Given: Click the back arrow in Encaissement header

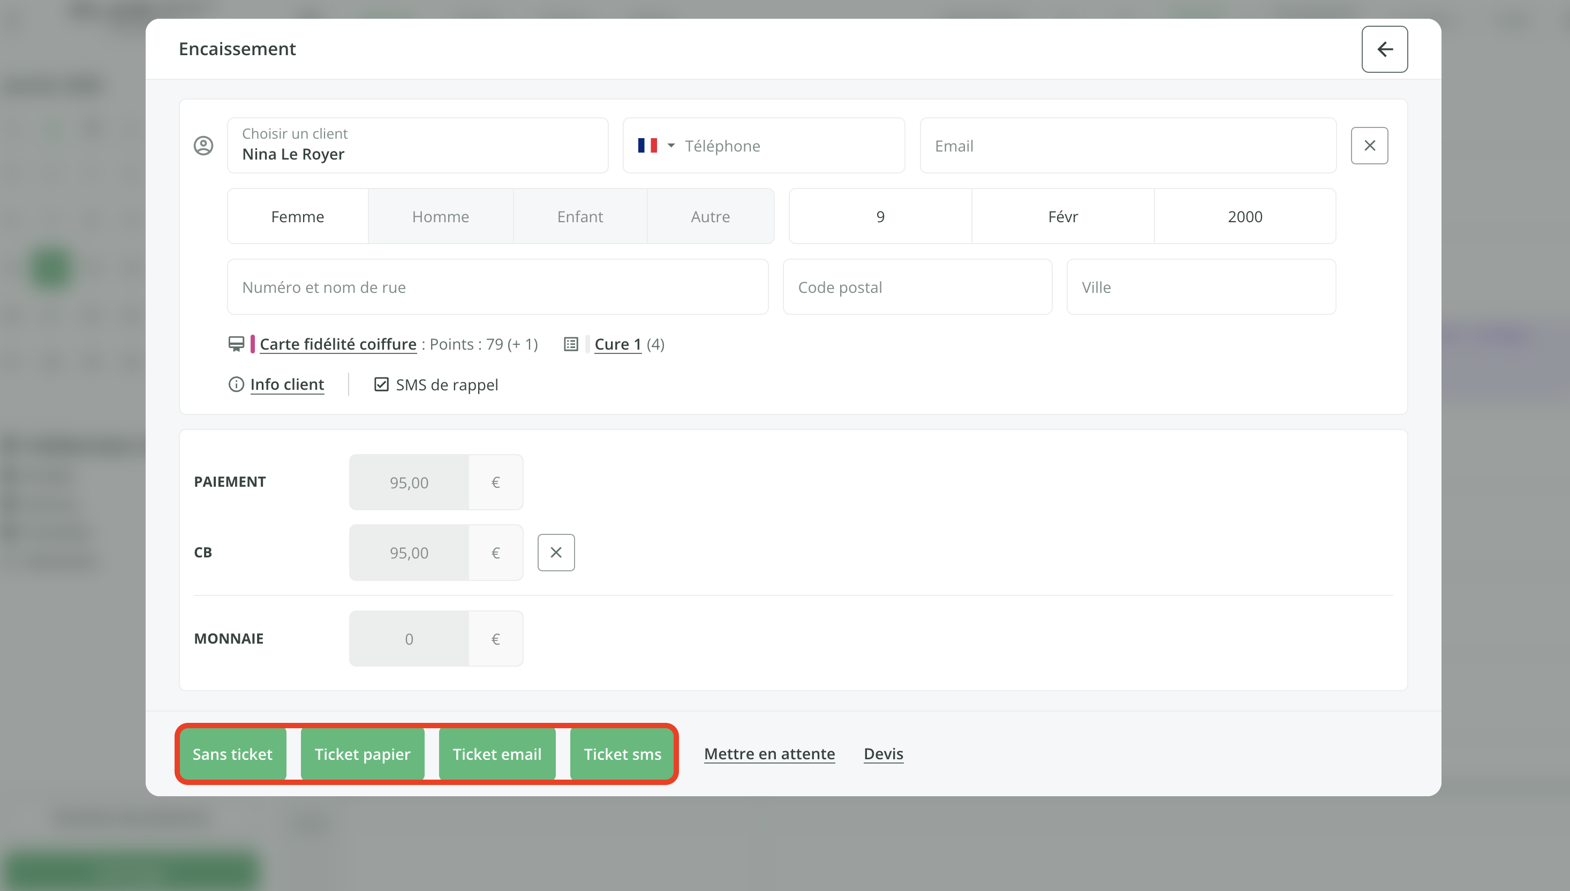Looking at the screenshot, I should [1384, 49].
